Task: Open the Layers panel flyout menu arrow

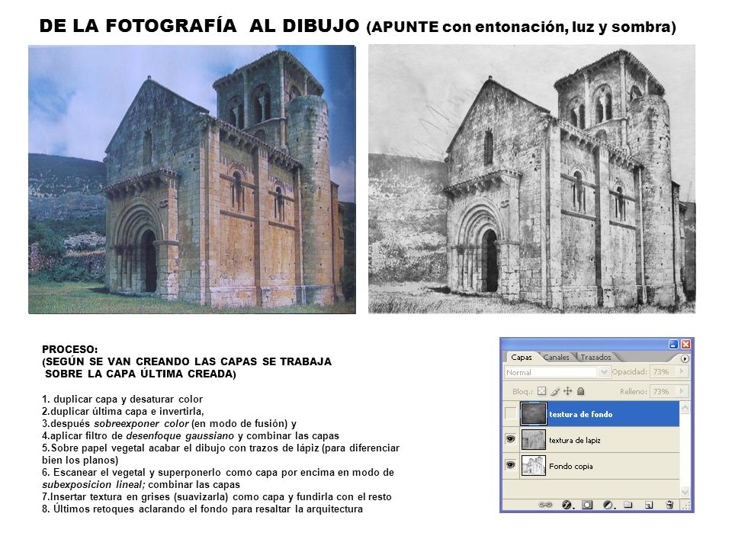Action: tap(685, 358)
